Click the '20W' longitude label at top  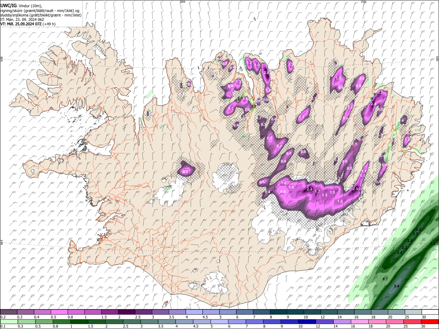click(182, 2)
